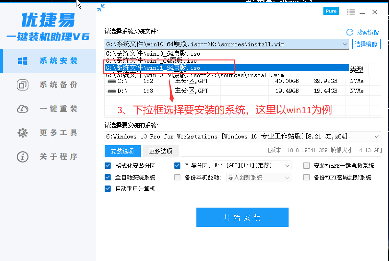Select the D:\ partition row

pyautogui.click(x=243, y=91)
